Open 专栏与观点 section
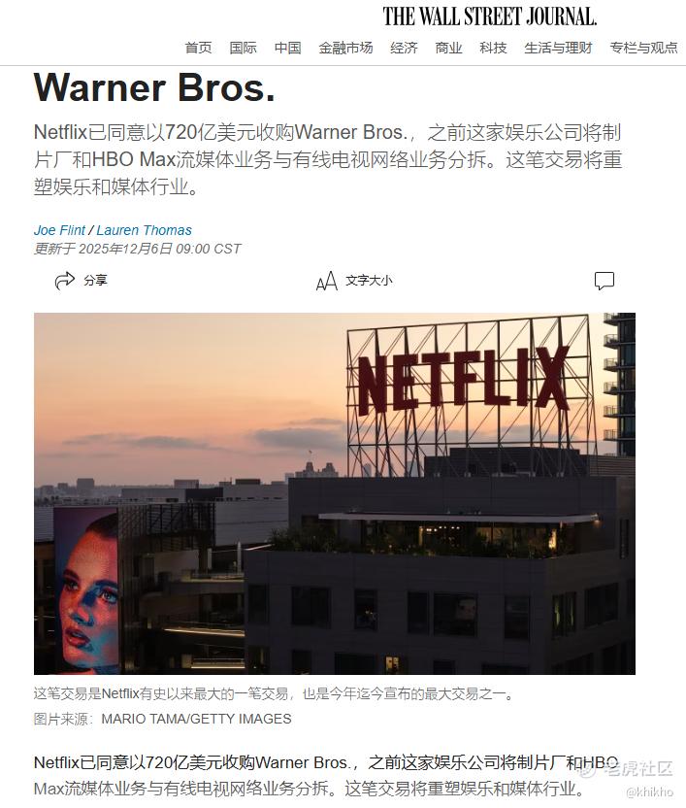The image size is (686, 808). click(x=643, y=48)
